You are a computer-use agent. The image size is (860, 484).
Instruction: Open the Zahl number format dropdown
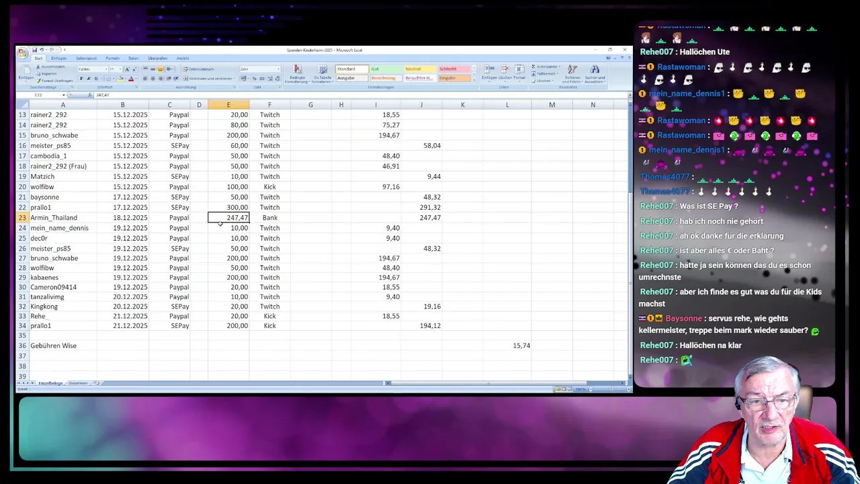click(x=278, y=69)
